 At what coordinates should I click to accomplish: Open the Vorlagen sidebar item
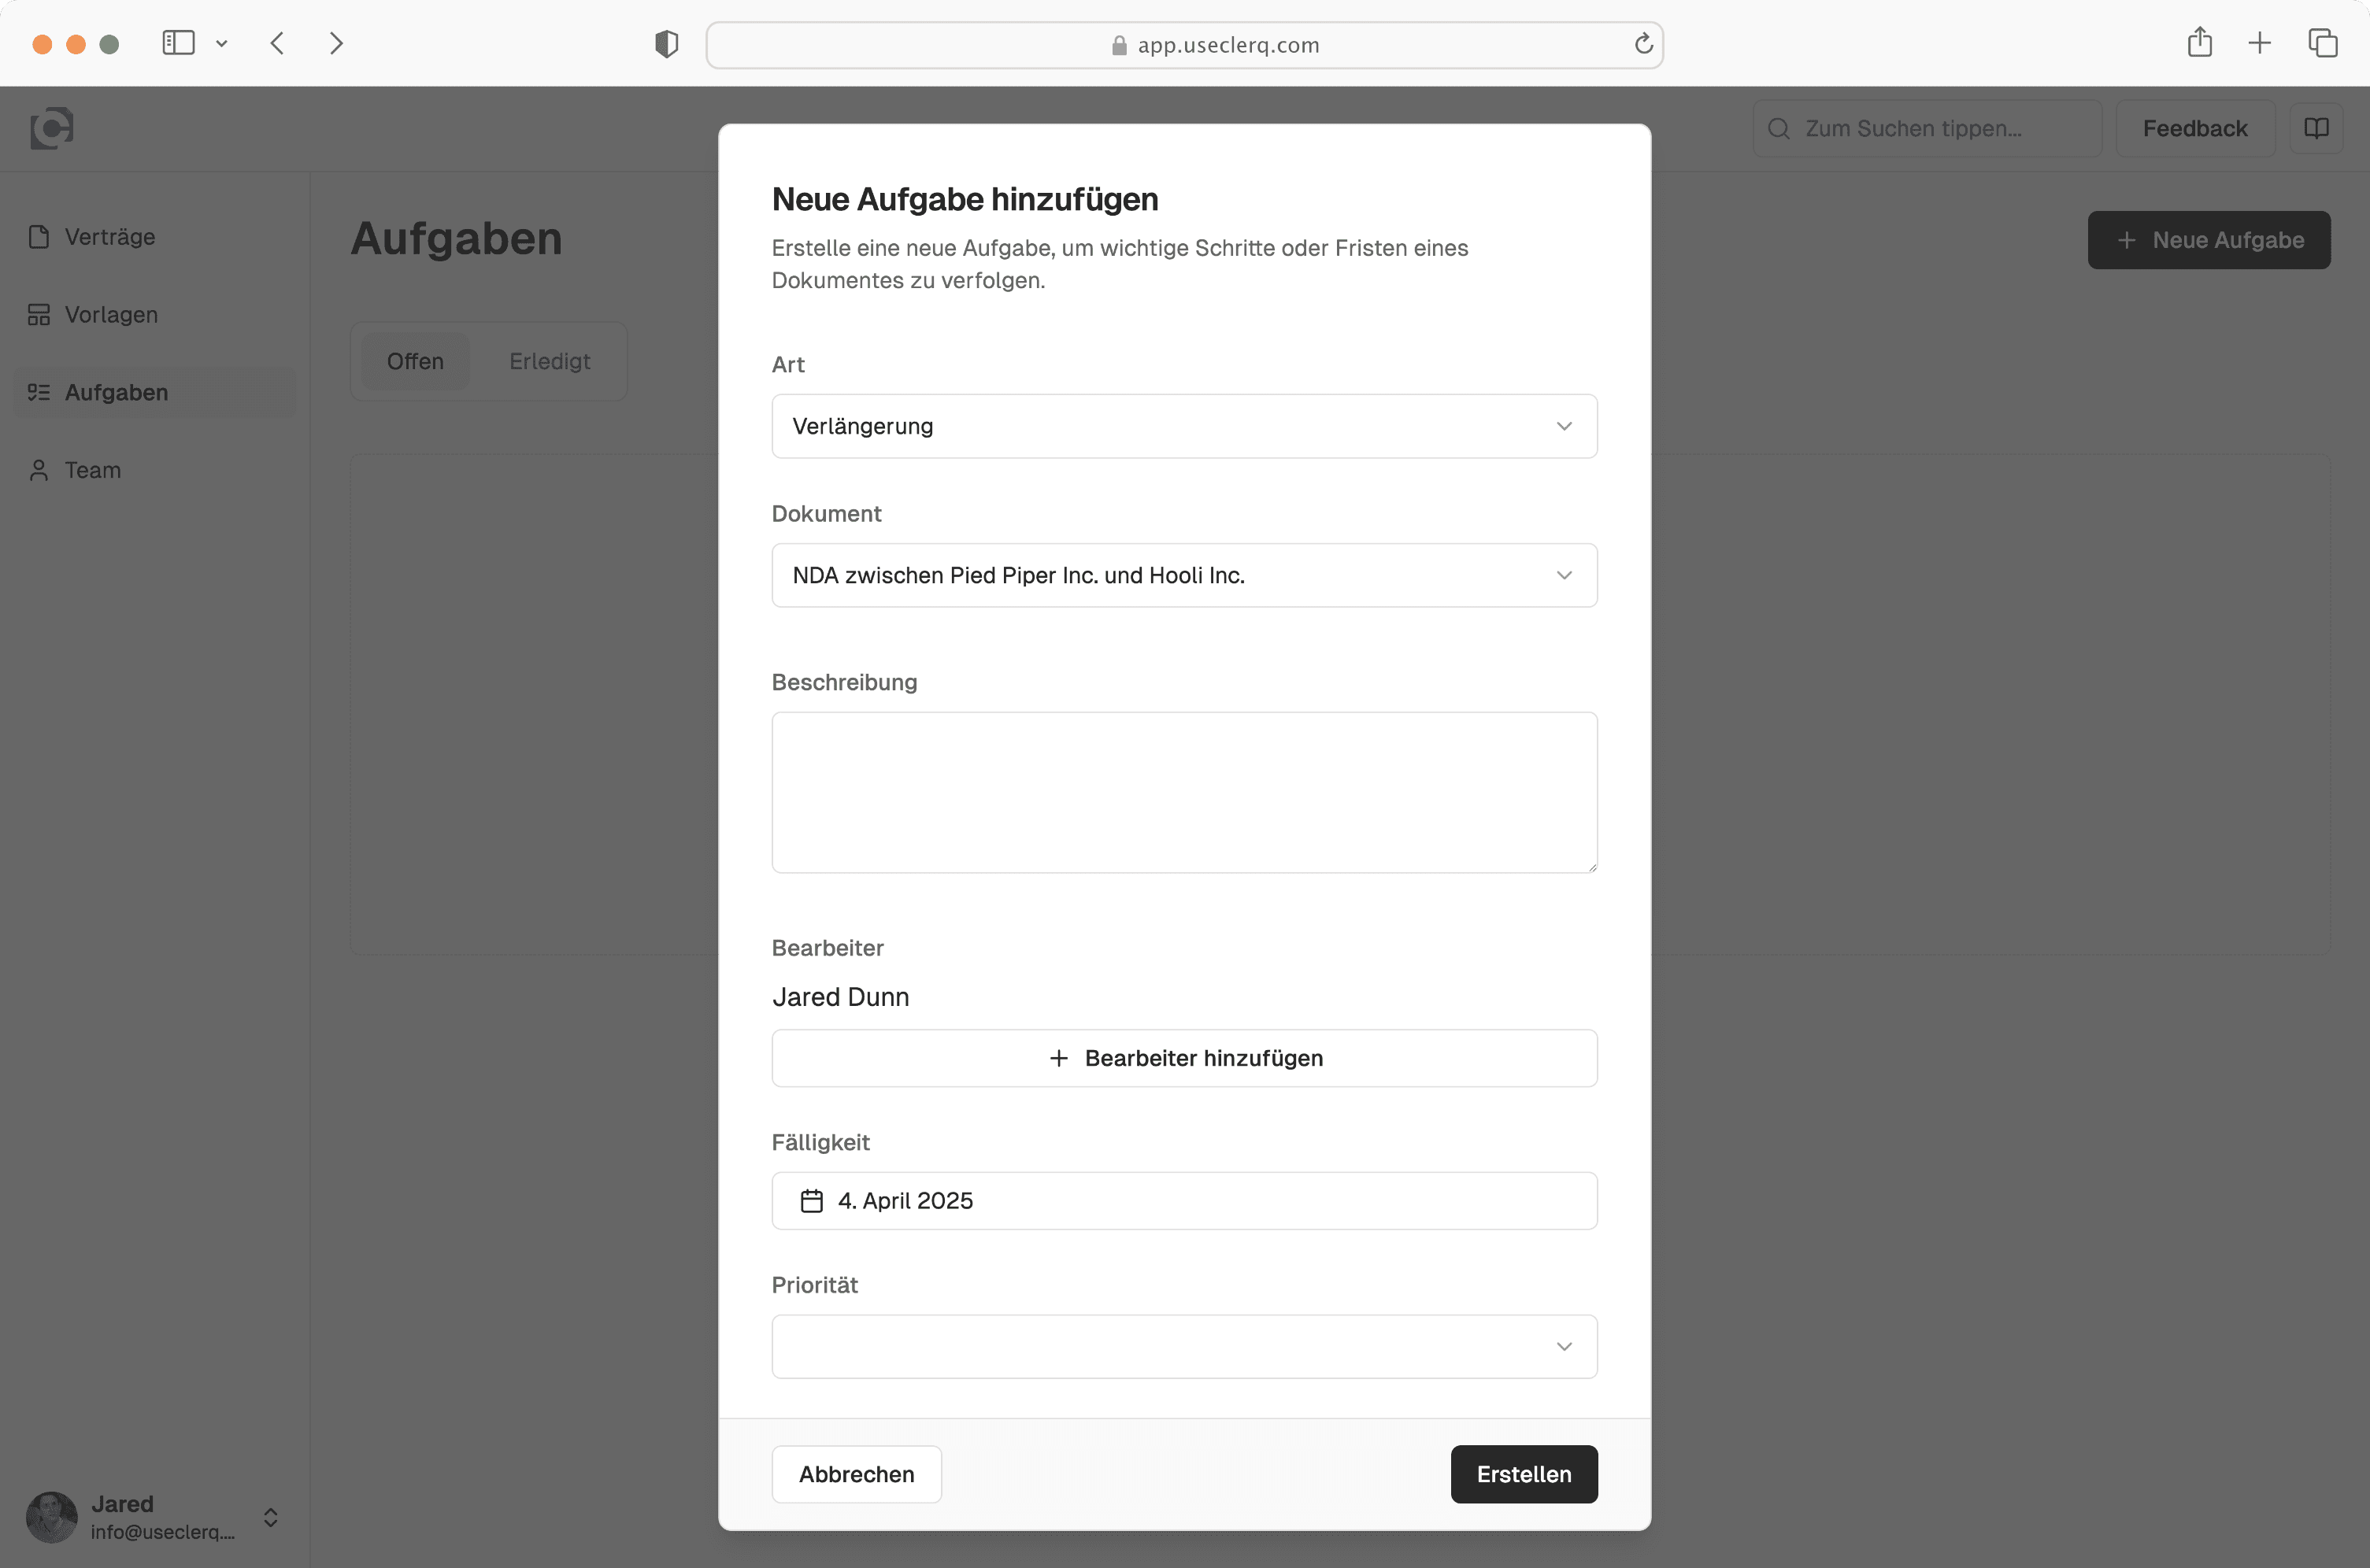(155, 315)
